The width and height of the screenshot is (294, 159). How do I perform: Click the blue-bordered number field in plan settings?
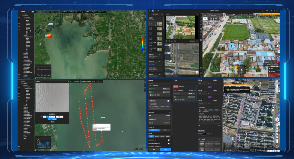[204, 134]
